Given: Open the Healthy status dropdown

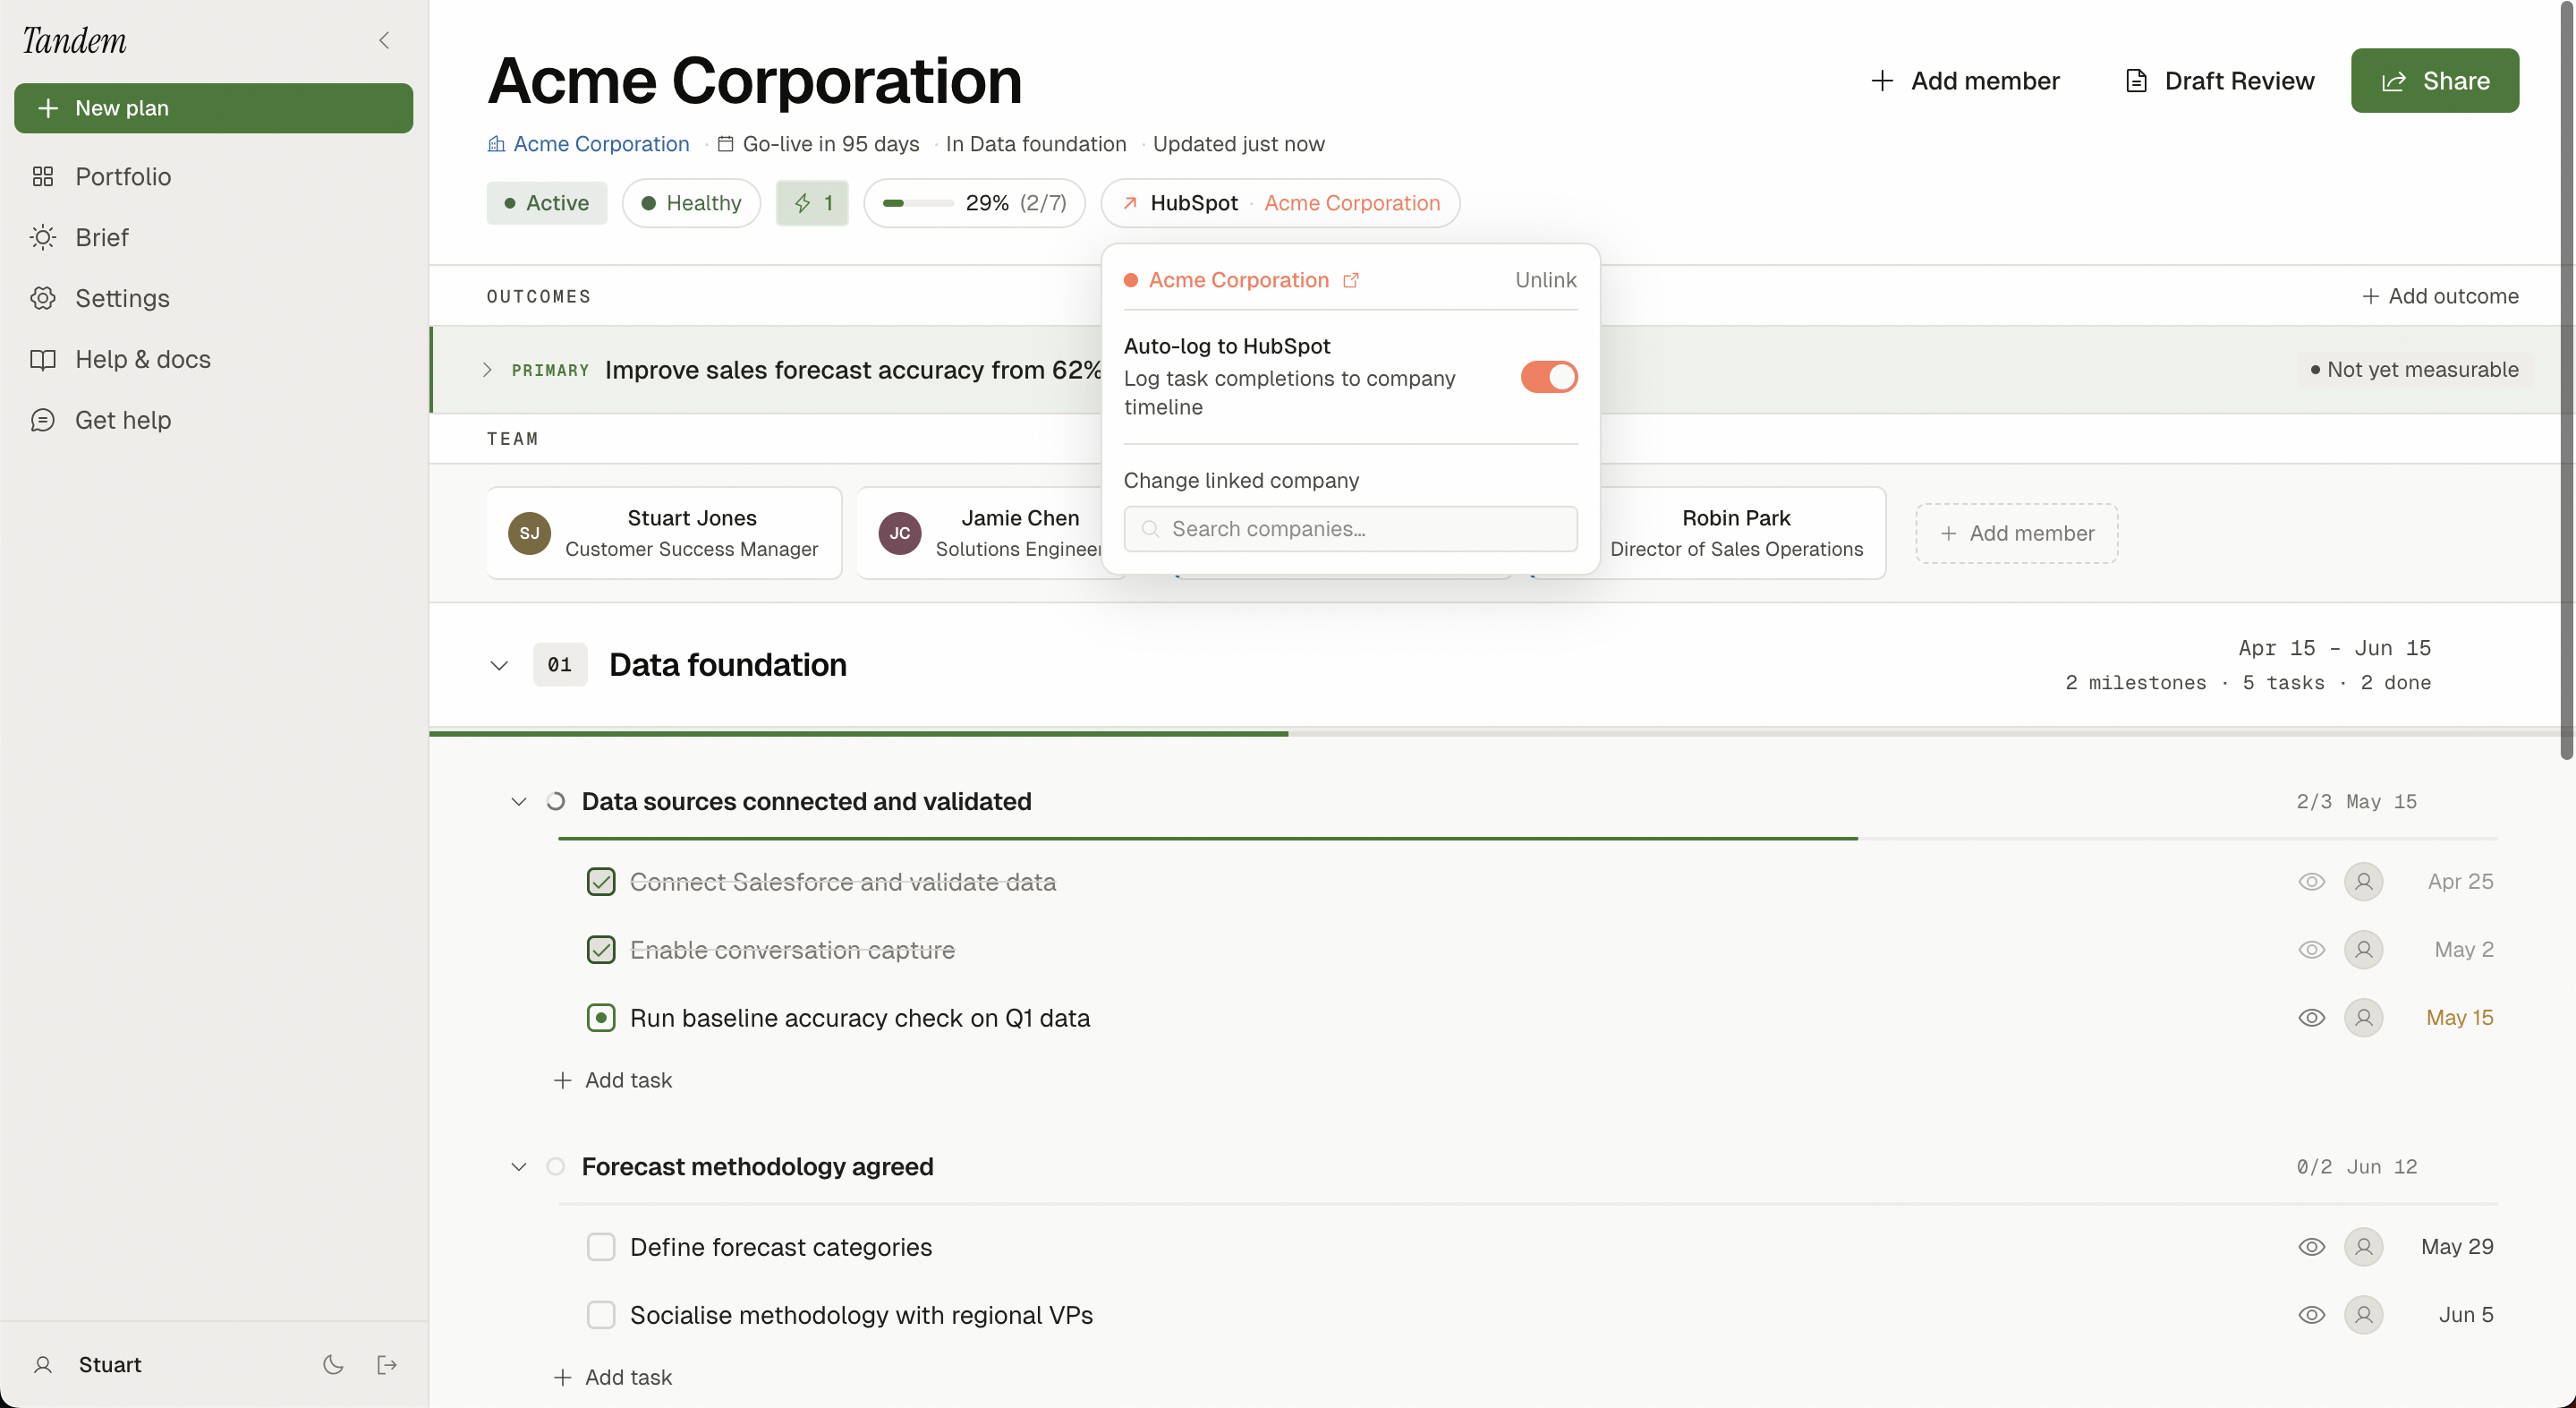Looking at the screenshot, I should 691,203.
